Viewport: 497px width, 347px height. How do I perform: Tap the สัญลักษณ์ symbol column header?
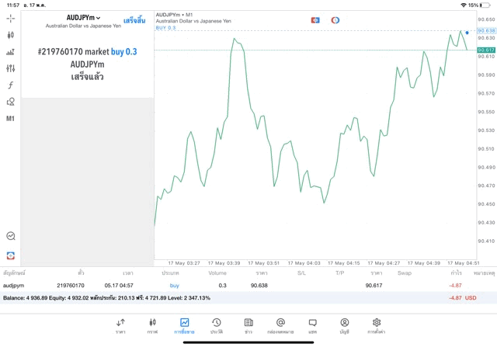point(14,272)
